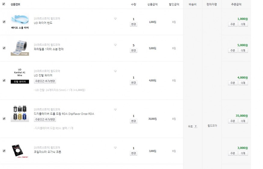Click wishlist heart for UD 칸탈 와이어

115,71
